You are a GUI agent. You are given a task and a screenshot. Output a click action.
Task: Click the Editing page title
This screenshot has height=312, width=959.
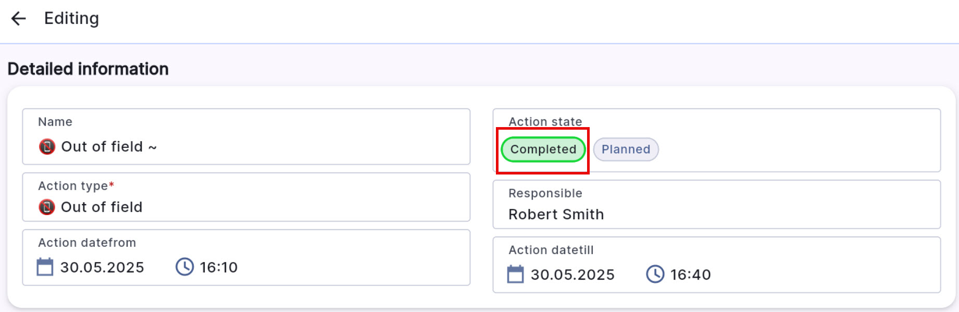71,18
